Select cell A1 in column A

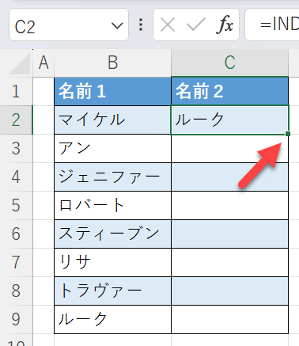pyautogui.click(x=44, y=91)
